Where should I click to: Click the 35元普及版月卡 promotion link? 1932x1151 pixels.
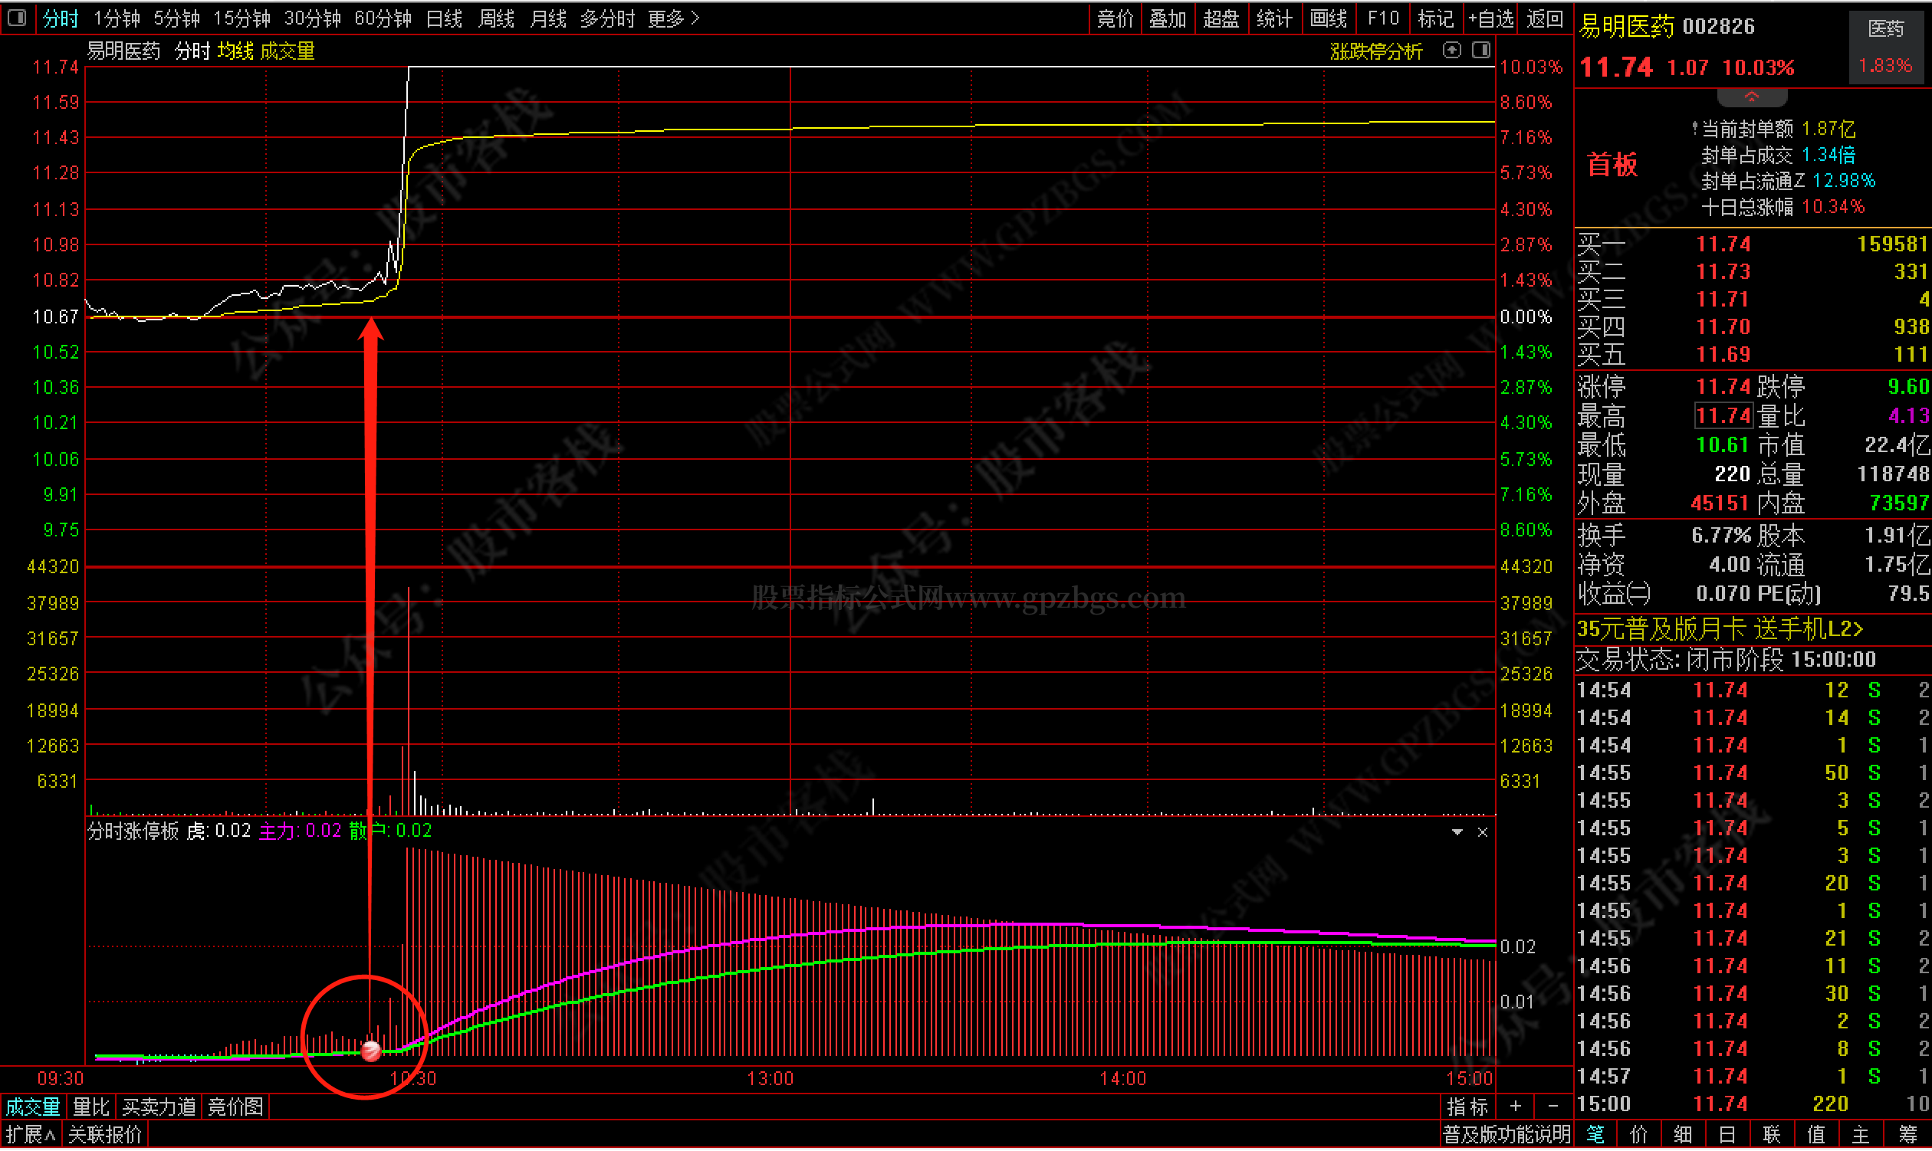[x=1720, y=629]
